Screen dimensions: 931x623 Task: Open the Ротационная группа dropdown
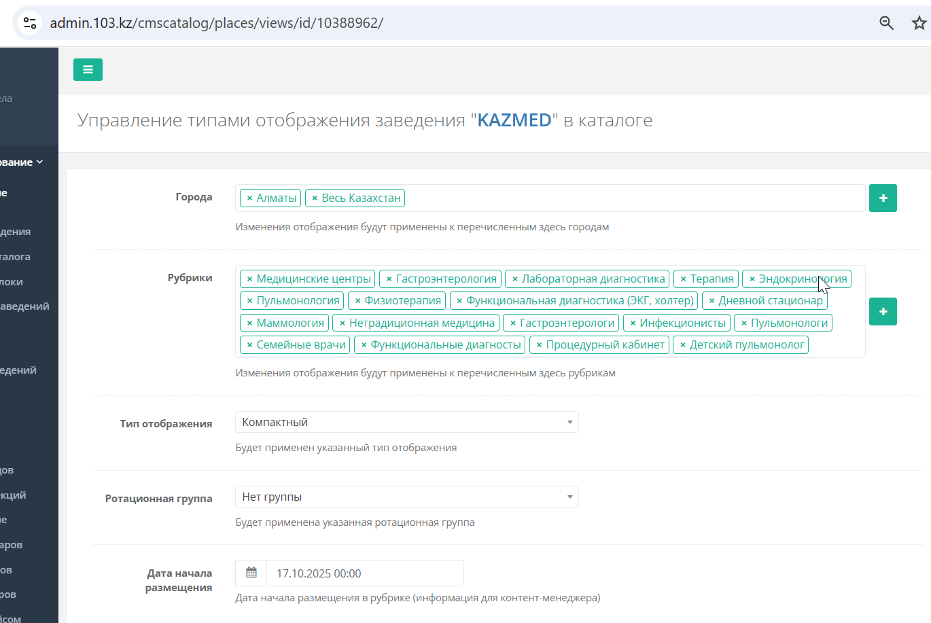406,497
